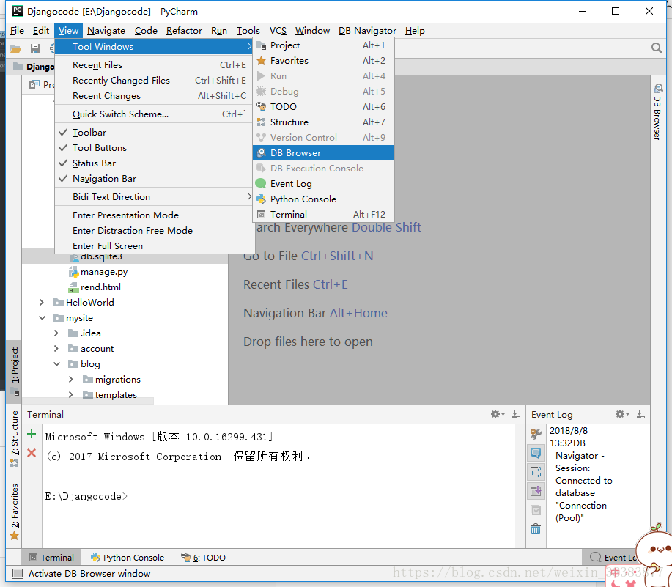Collapse the blog folder

(x=56, y=364)
